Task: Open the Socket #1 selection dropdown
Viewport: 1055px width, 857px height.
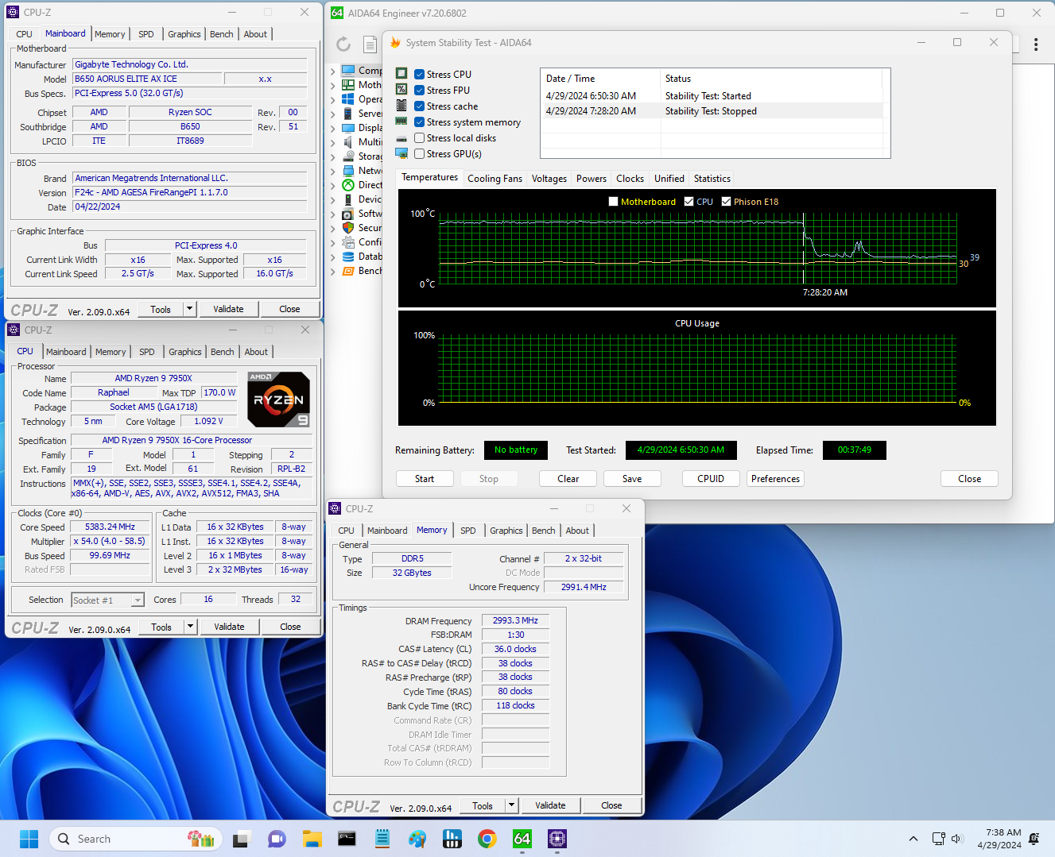Action: click(107, 600)
